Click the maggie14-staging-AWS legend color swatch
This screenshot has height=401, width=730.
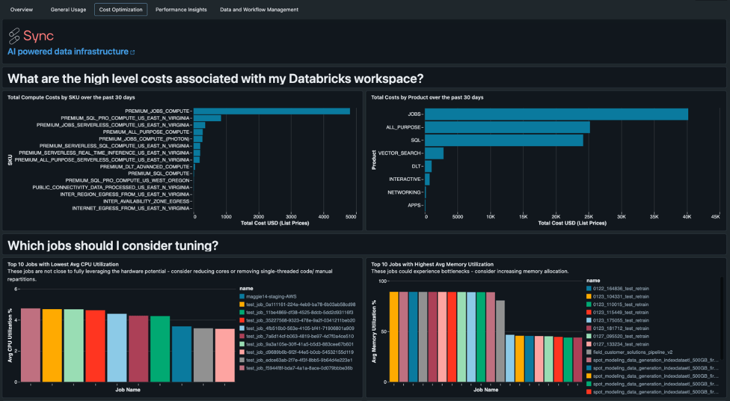[241, 297]
